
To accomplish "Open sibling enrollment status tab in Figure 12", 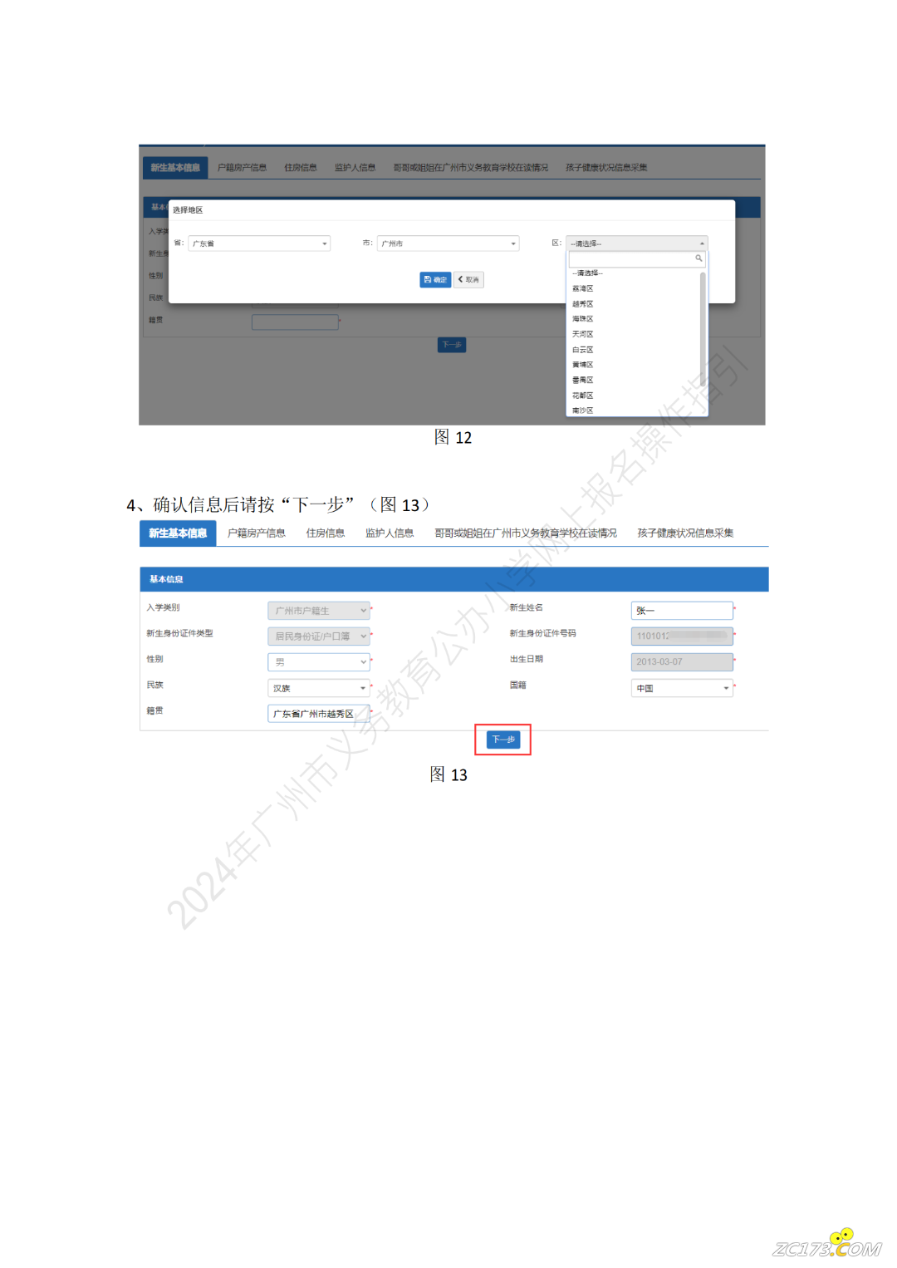I will click(x=470, y=168).
